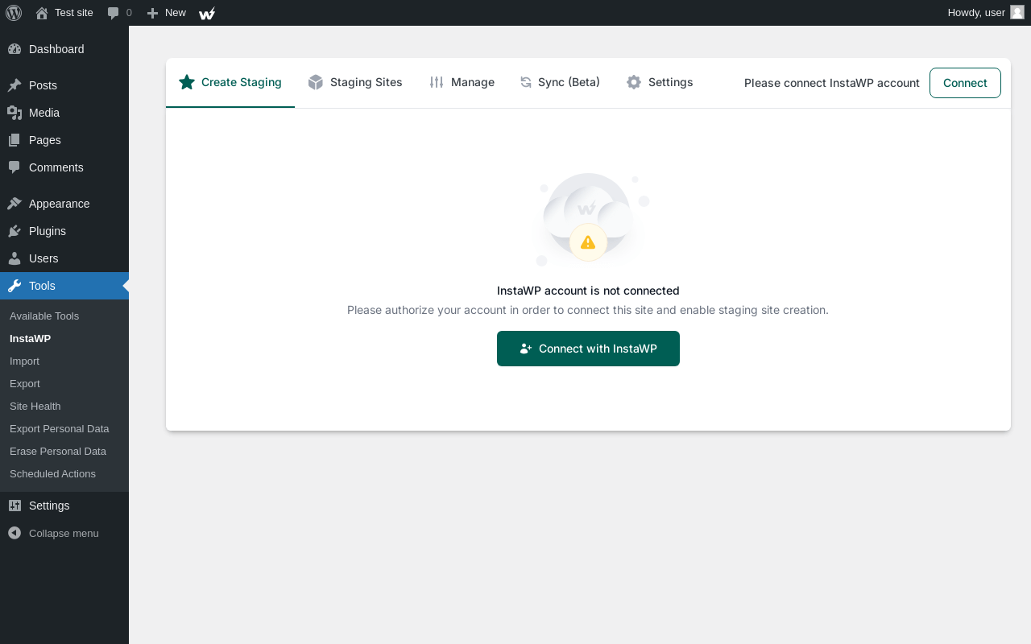Click the Connect with InstaWP button
Viewport: 1031px width, 644px height.
tap(588, 349)
